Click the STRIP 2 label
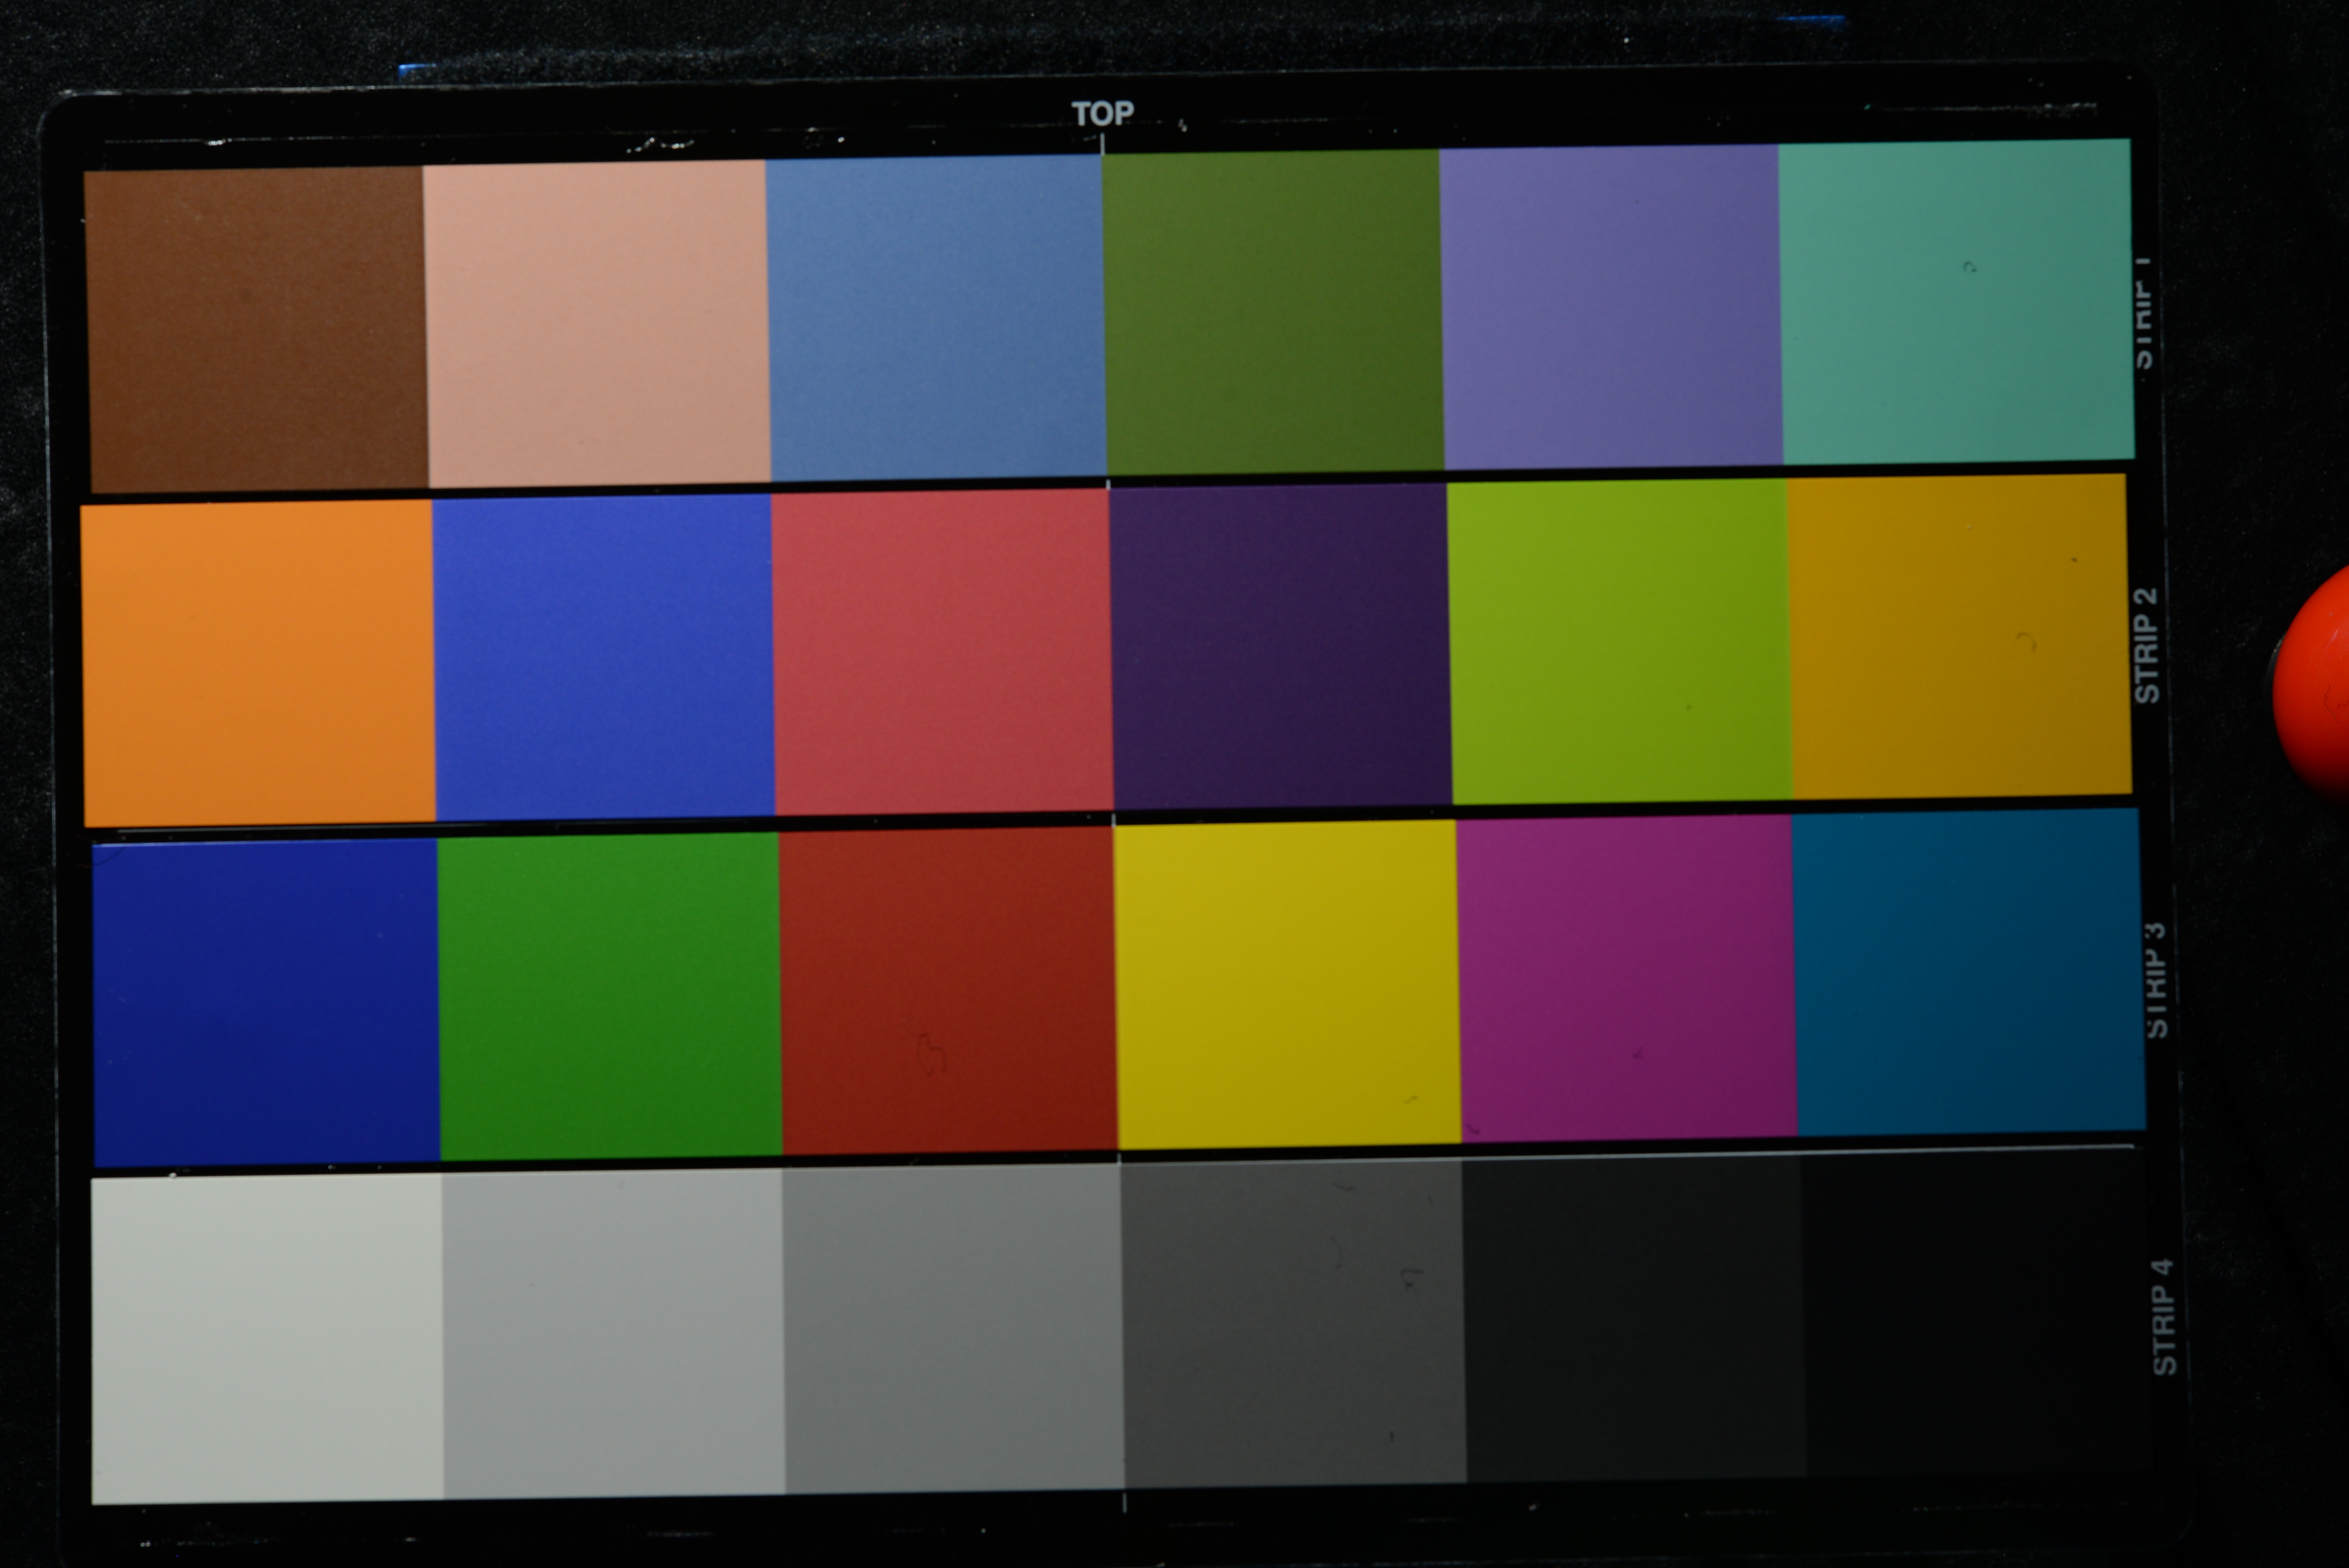The image size is (2349, 1568). pos(2146,646)
